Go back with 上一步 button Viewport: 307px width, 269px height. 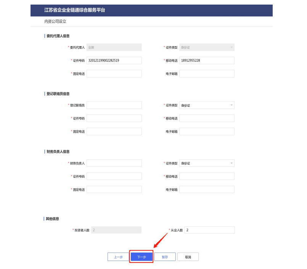coord(118,257)
